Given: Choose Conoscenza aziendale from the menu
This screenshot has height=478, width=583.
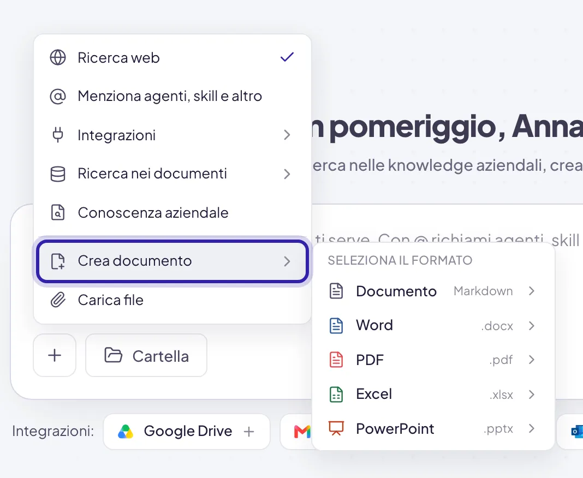Looking at the screenshot, I should [x=172, y=212].
